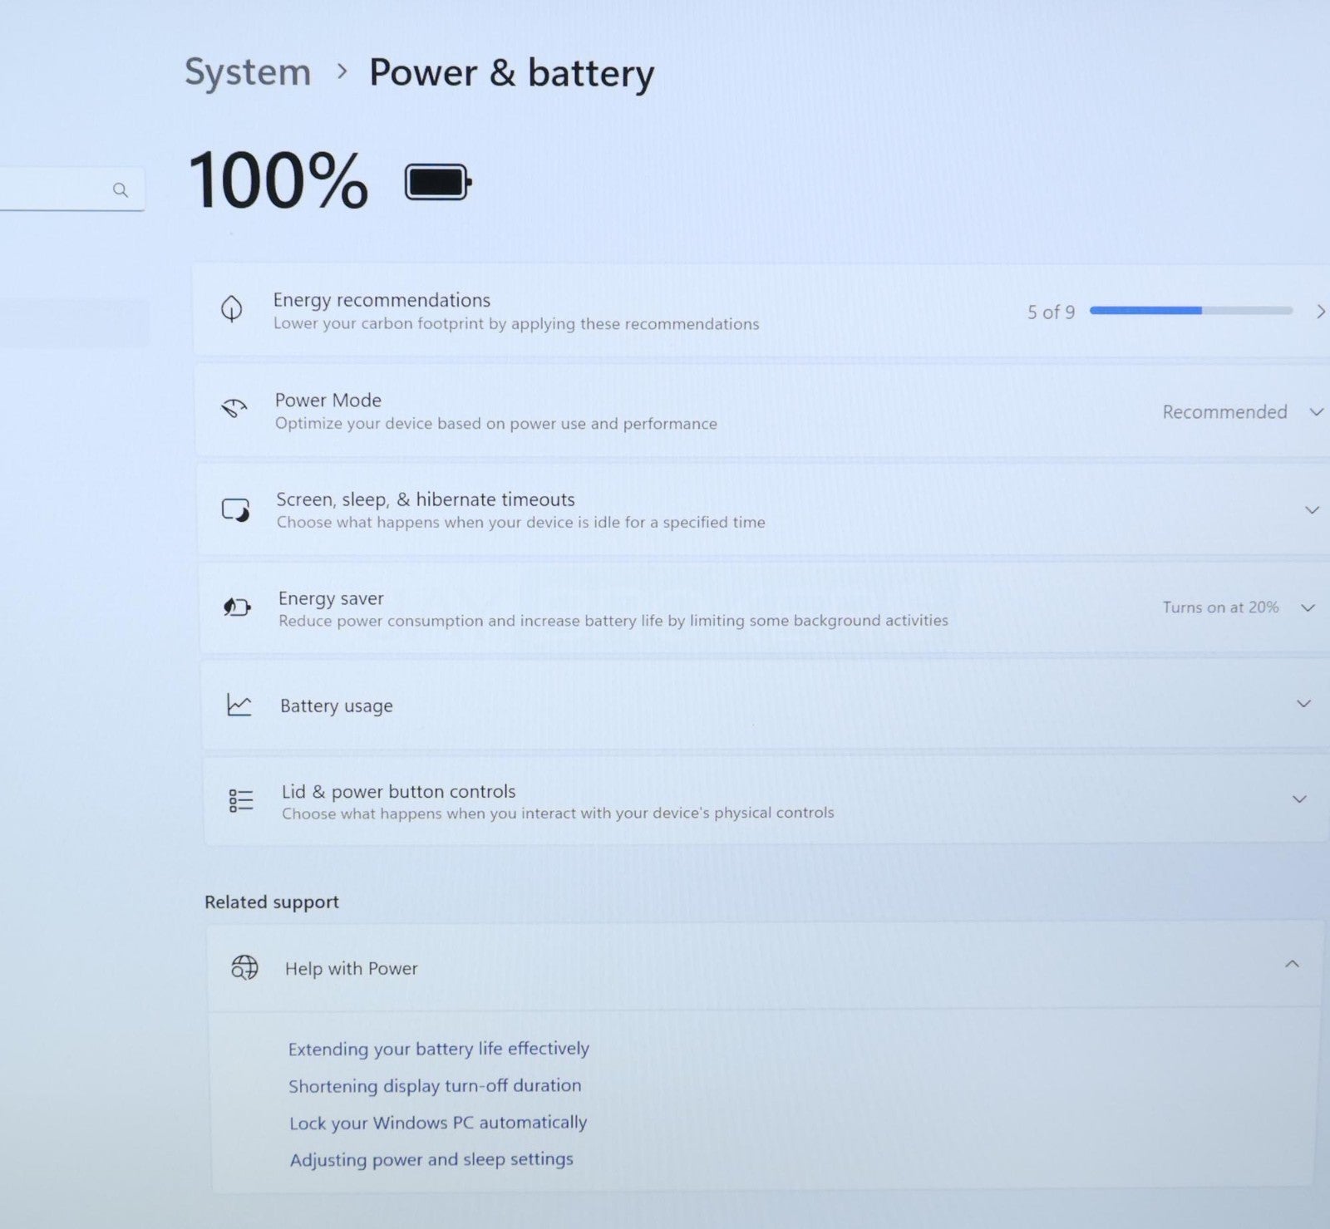Screen dimensions: 1330x1229
Task: Click the Battery usage chart icon
Action: [x=239, y=705]
